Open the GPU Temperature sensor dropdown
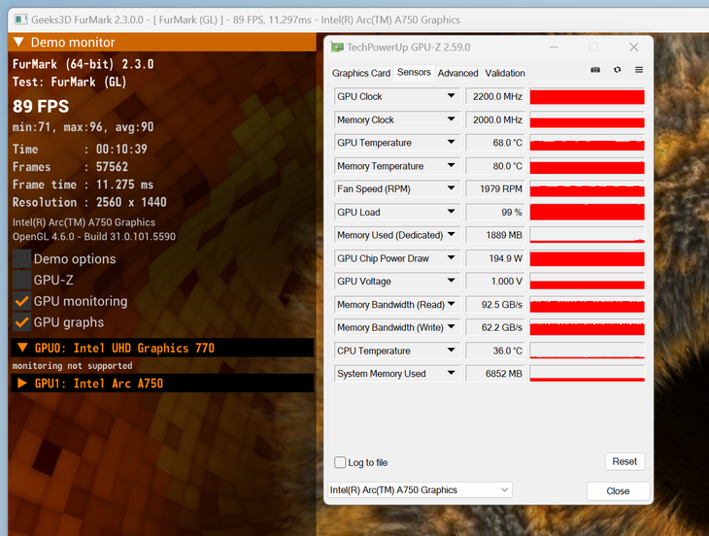The height and width of the screenshot is (536, 709). (451, 143)
